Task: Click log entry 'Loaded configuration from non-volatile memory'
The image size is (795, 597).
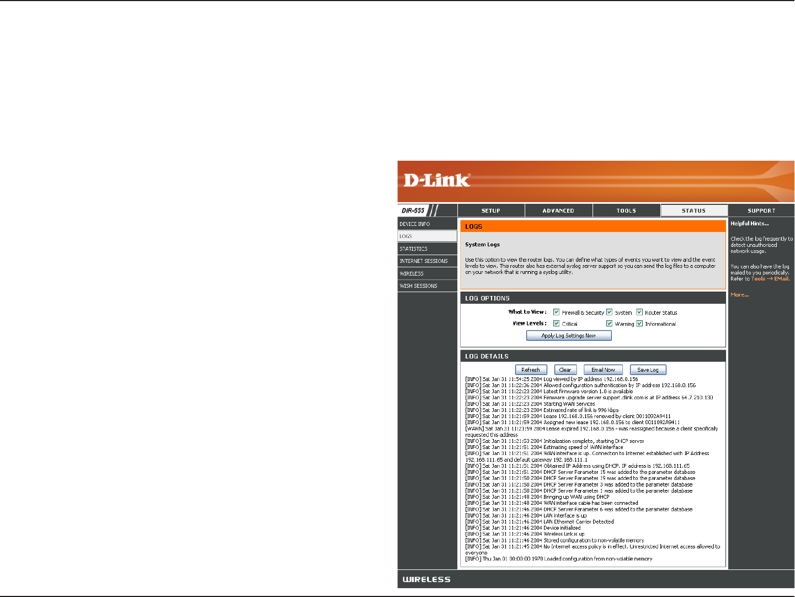Action: point(559,559)
